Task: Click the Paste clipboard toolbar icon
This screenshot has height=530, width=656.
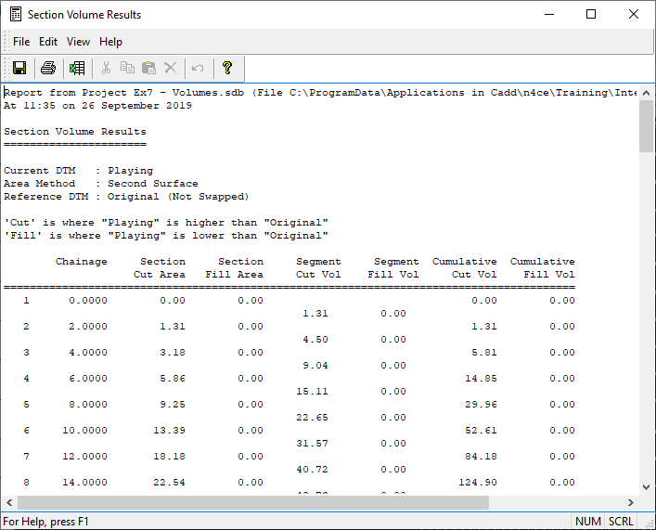Action: click(149, 68)
